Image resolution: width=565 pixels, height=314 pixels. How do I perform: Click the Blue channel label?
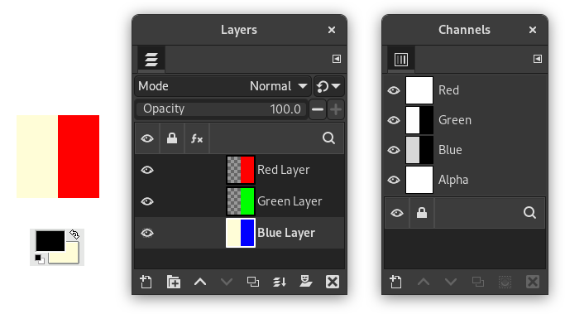click(x=450, y=150)
